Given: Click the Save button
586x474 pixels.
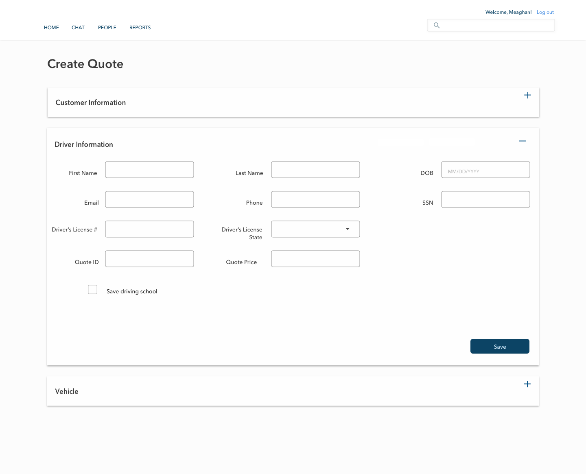Looking at the screenshot, I should (500, 346).
